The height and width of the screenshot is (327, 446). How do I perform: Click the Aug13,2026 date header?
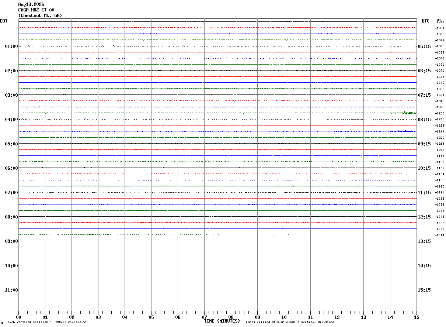coord(31,4)
